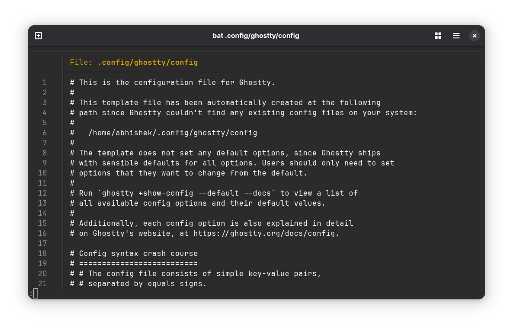Image resolution: width=513 pixels, height=330 pixels.
Task: Click the plus-in-square new tab icon
Action: pyautogui.click(x=38, y=35)
